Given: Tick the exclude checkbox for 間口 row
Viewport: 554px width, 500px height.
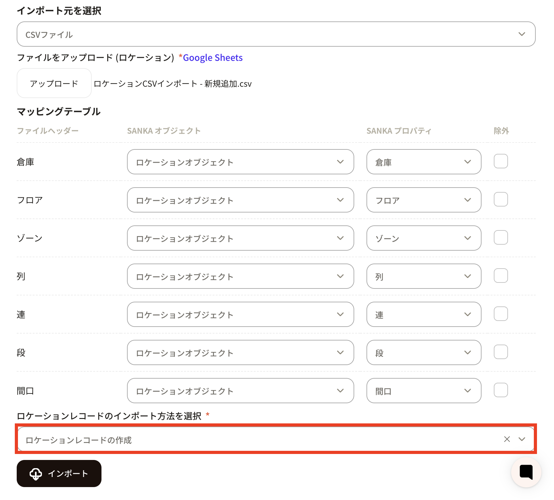Looking at the screenshot, I should coord(500,390).
